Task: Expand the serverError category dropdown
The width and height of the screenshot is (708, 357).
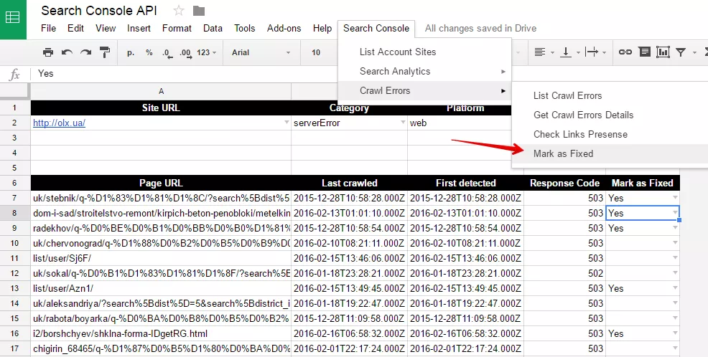Action: tap(403, 123)
